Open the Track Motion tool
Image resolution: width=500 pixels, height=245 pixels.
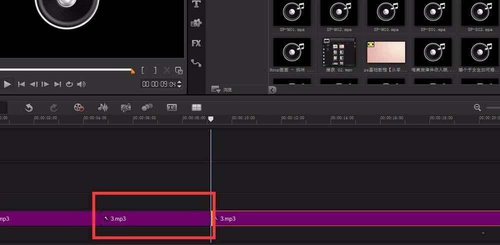(x=147, y=107)
